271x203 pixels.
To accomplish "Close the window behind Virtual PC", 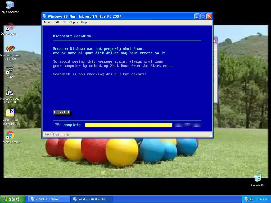I will 215,41.
